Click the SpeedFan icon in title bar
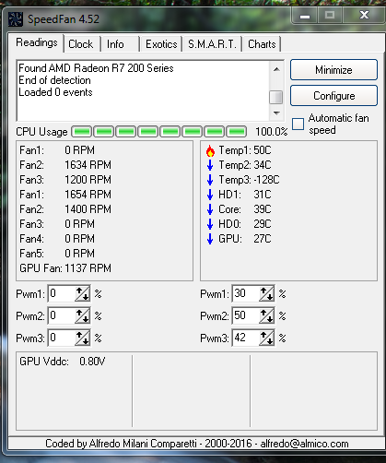The image size is (386, 463). (x=16, y=19)
